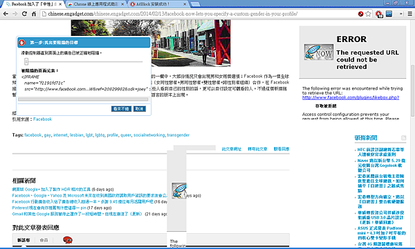This screenshot has height=249, width=415.
Task: Open the 4G headline in the sidebar
Action: click(380, 244)
